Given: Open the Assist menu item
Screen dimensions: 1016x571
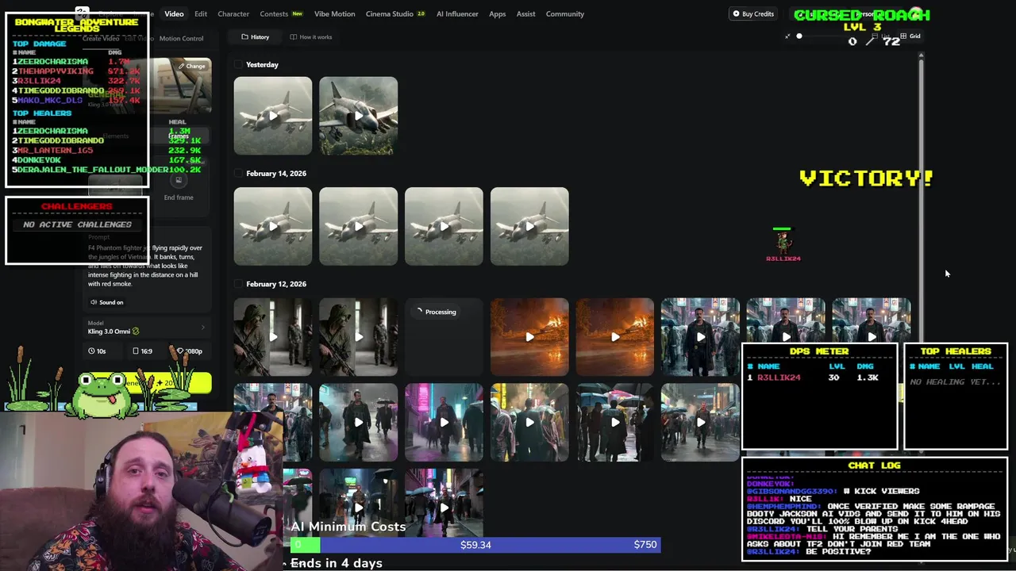Looking at the screenshot, I should 525,13.
